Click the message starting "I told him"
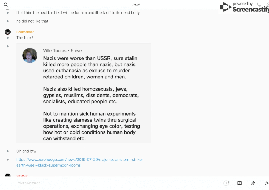269x190 pixels. [x=78, y=12]
